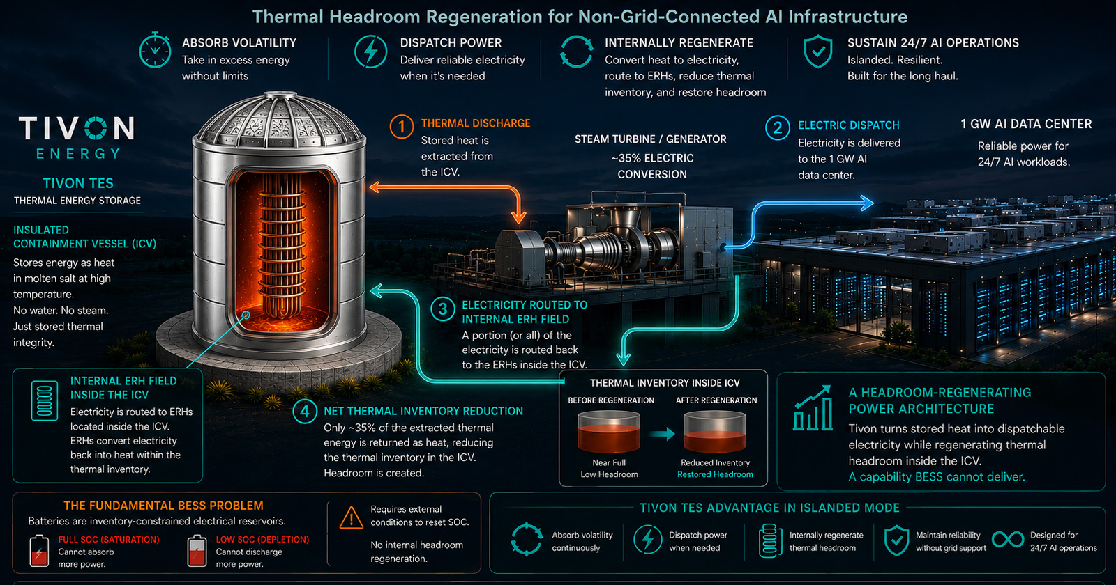Click the coil icon beside thermal headroom
This screenshot has width=1116, height=585.
(x=769, y=541)
